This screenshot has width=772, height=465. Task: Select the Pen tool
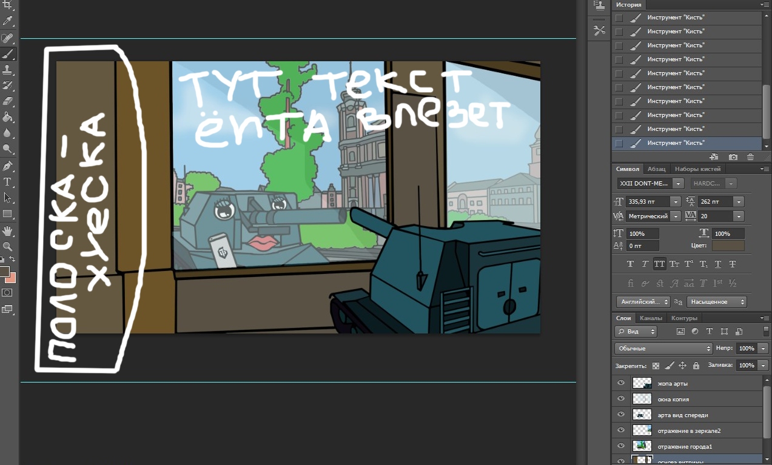pos(8,166)
